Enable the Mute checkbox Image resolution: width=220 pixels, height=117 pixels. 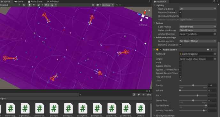click(x=180, y=63)
